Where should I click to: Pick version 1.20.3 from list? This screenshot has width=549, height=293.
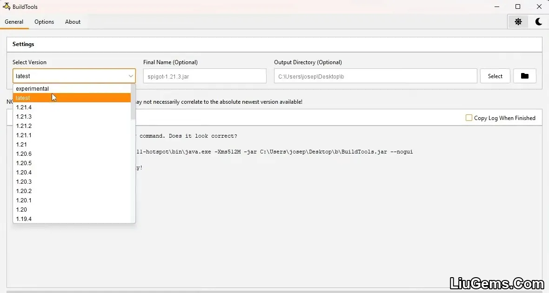tap(72, 182)
